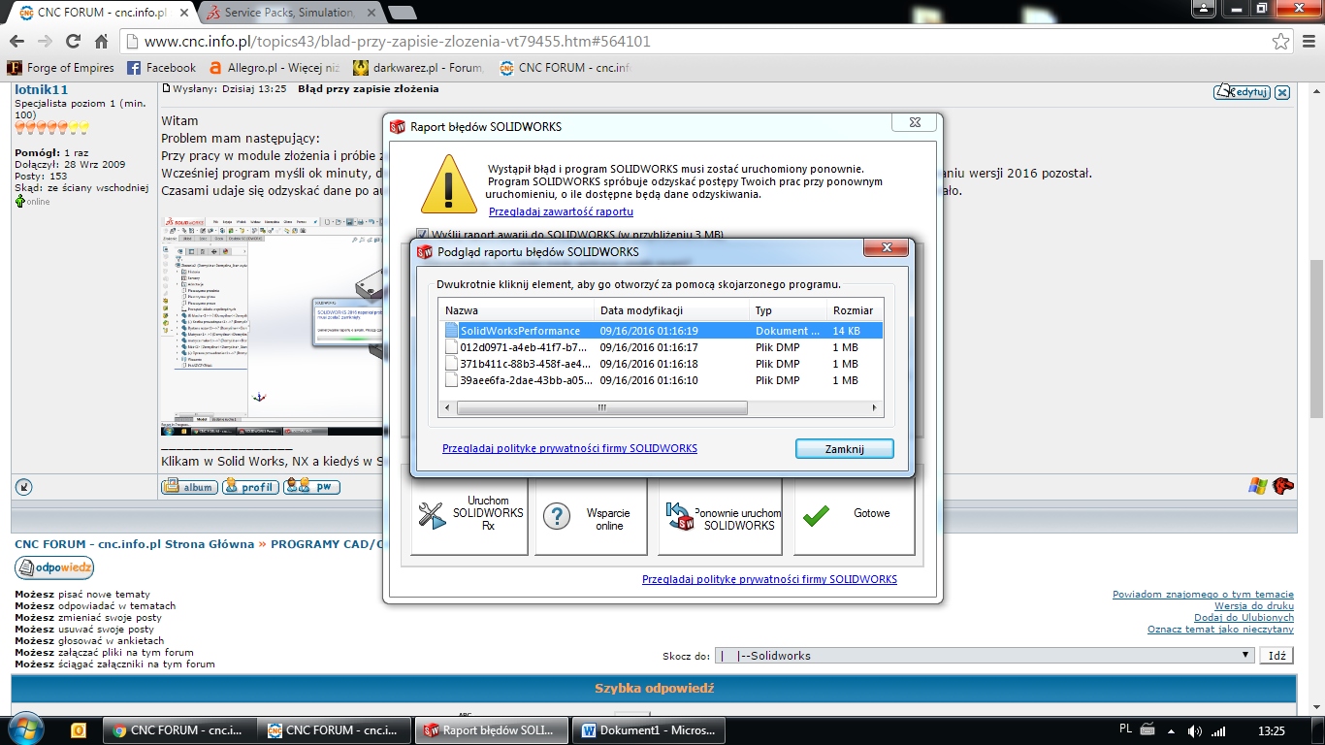
Task: Click the question mark support icon
Action: 556,515
